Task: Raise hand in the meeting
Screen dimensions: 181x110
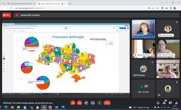Action: [x=86, y=103]
